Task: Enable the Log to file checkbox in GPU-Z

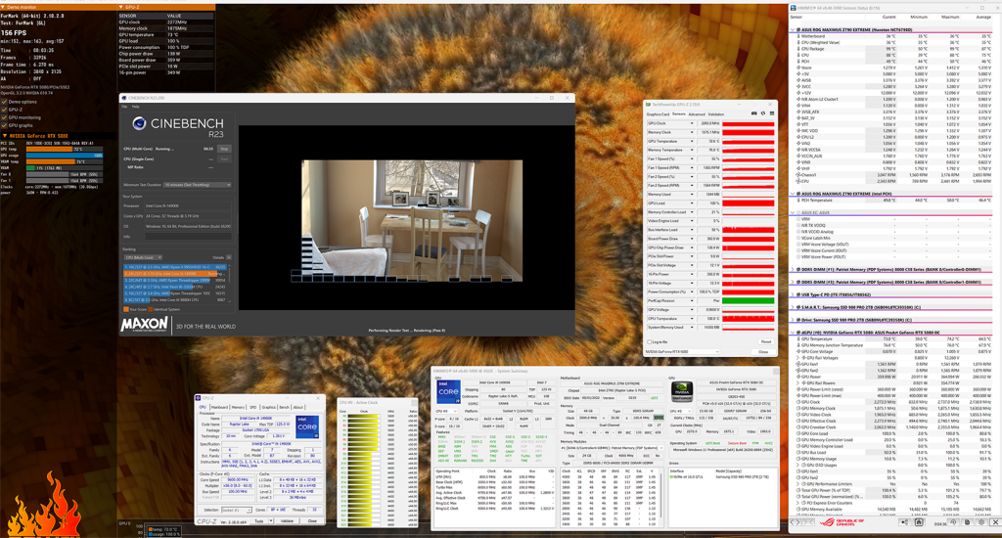Action: coord(650,341)
